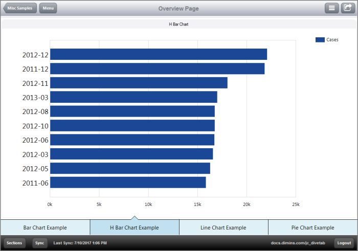Click the Cases legend label
Image resolution: width=358 pixels, height=251 pixels.
point(332,39)
